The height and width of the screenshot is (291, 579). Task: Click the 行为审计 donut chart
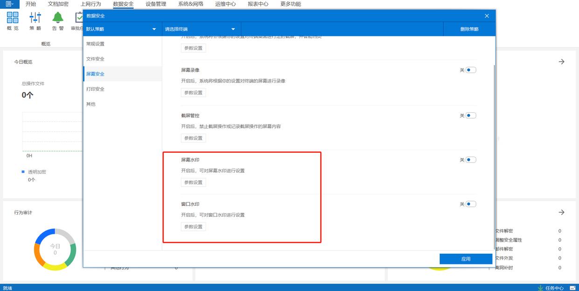(55, 250)
